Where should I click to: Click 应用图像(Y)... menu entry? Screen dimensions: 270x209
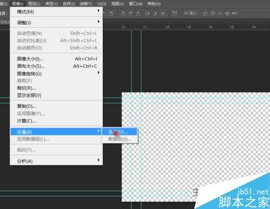(56, 114)
